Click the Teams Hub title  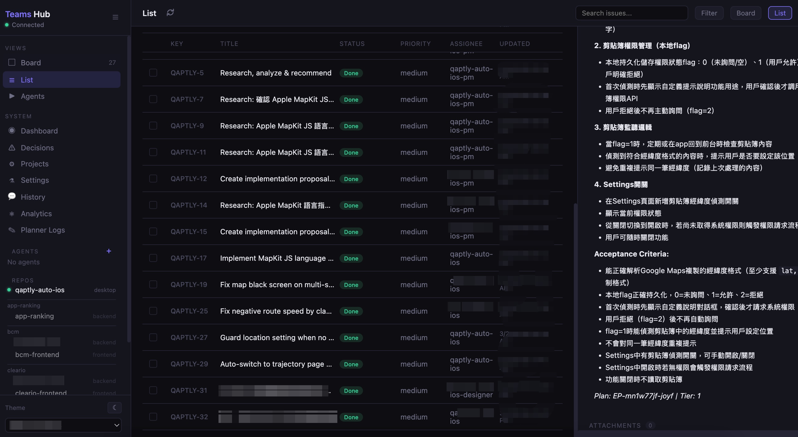pos(28,14)
